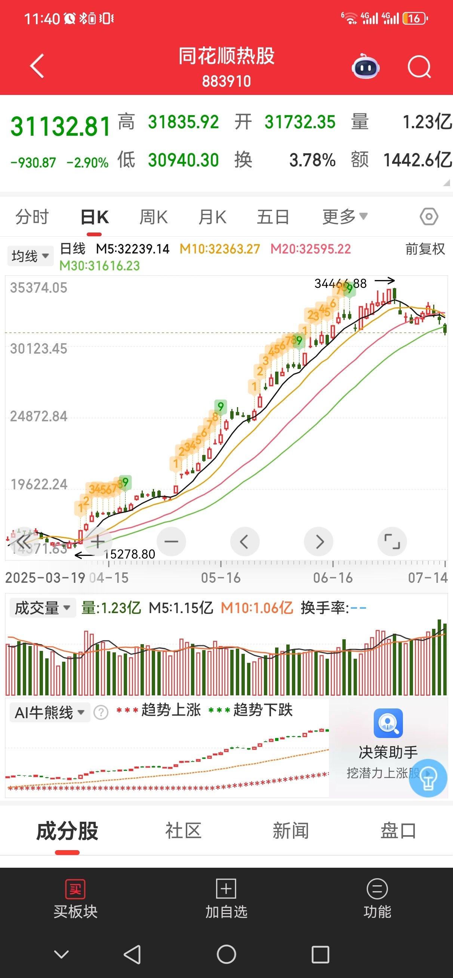Open 功能 menu icon
453x978 pixels.
(x=377, y=889)
